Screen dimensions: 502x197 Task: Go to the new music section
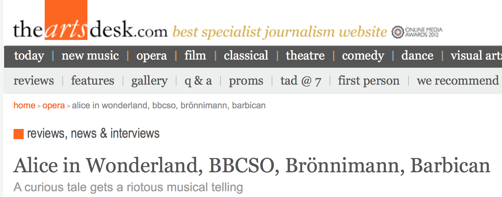click(x=90, y=56)
